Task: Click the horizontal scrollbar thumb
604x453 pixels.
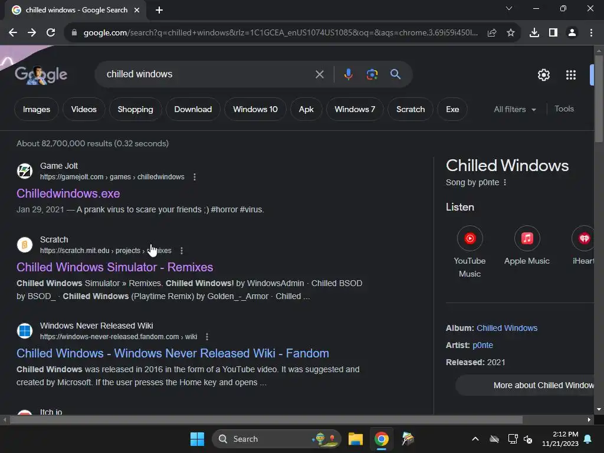Action: pyautogui.click(x=266, y=420)
